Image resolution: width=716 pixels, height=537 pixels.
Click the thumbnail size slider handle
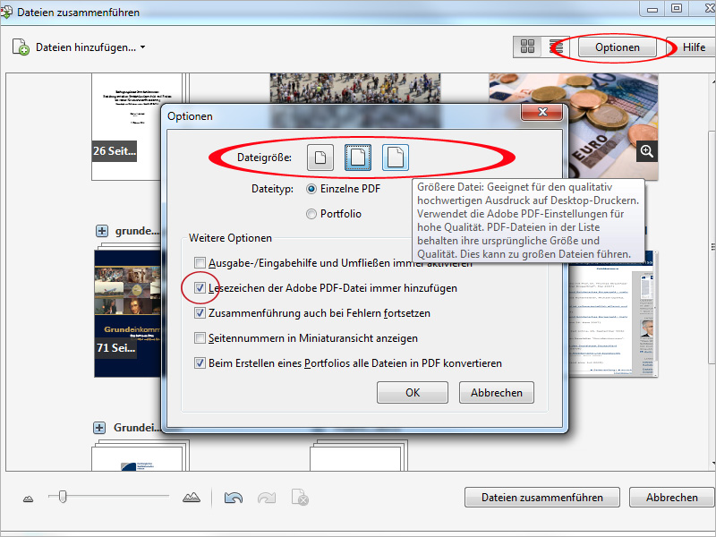point(63,497)
